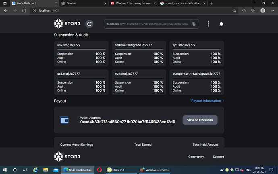Screen dimensions: 278x174
Task: Open File Explorer from the taskbar
Action: coord(46,170)
